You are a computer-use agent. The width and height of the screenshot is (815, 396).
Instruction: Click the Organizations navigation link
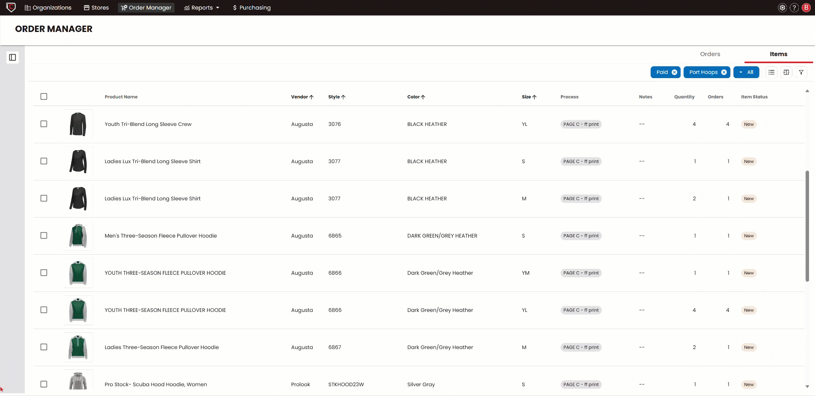[48, 8]
